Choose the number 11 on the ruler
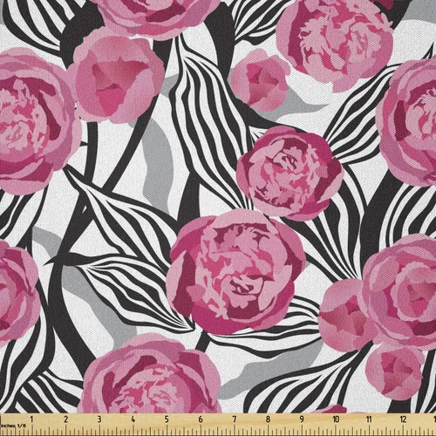This screenshot has height=436, width=436. click(369, 419)
